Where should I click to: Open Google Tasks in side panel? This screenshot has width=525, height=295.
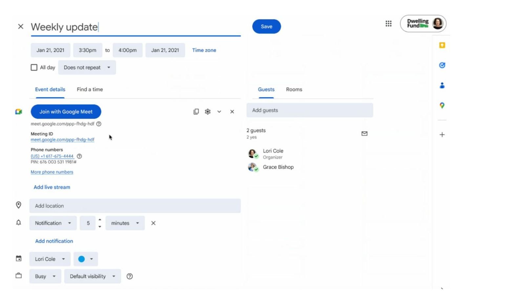tap(442, 65)
